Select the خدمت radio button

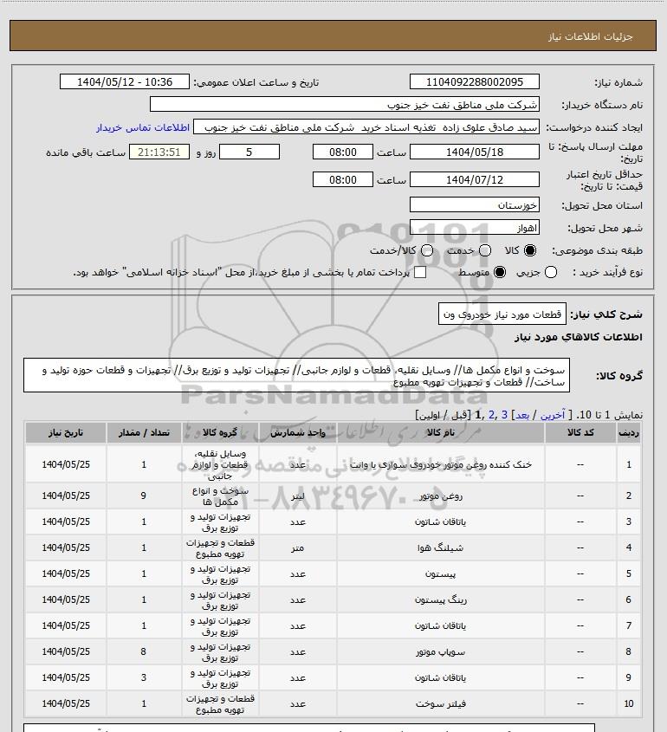click(x=485, y=250)
